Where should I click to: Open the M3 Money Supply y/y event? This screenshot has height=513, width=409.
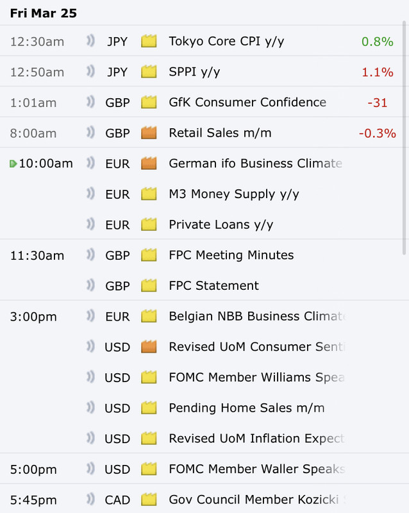tap(233, 194)
